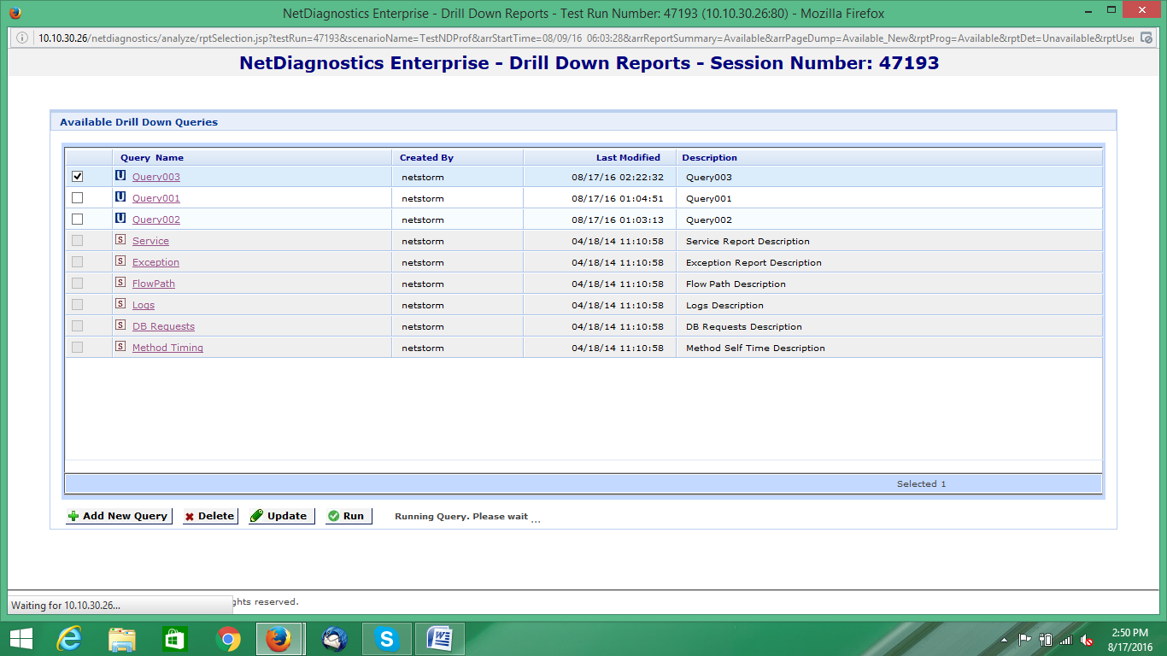Launch Internet Explorer from taskbar
This screenshot has width=1167, height=656.
(x=69, y=639)
